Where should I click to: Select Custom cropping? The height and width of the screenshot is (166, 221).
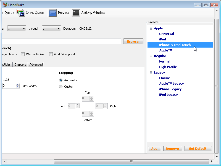click(61, 86)
